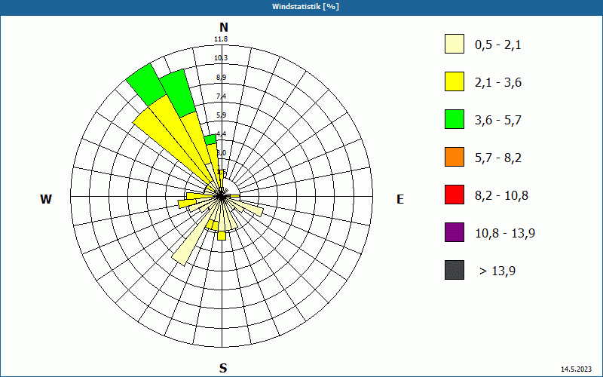Click the outermost green northwest wind bar segment
This screenshot has height=377, width=603.
[145, 84]
